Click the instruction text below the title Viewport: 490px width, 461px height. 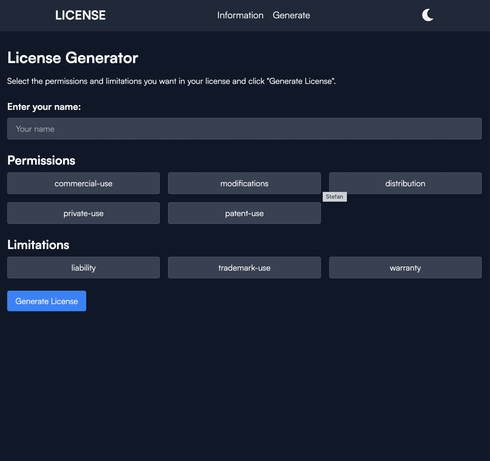pyautogui.click(x=171, y=81)
